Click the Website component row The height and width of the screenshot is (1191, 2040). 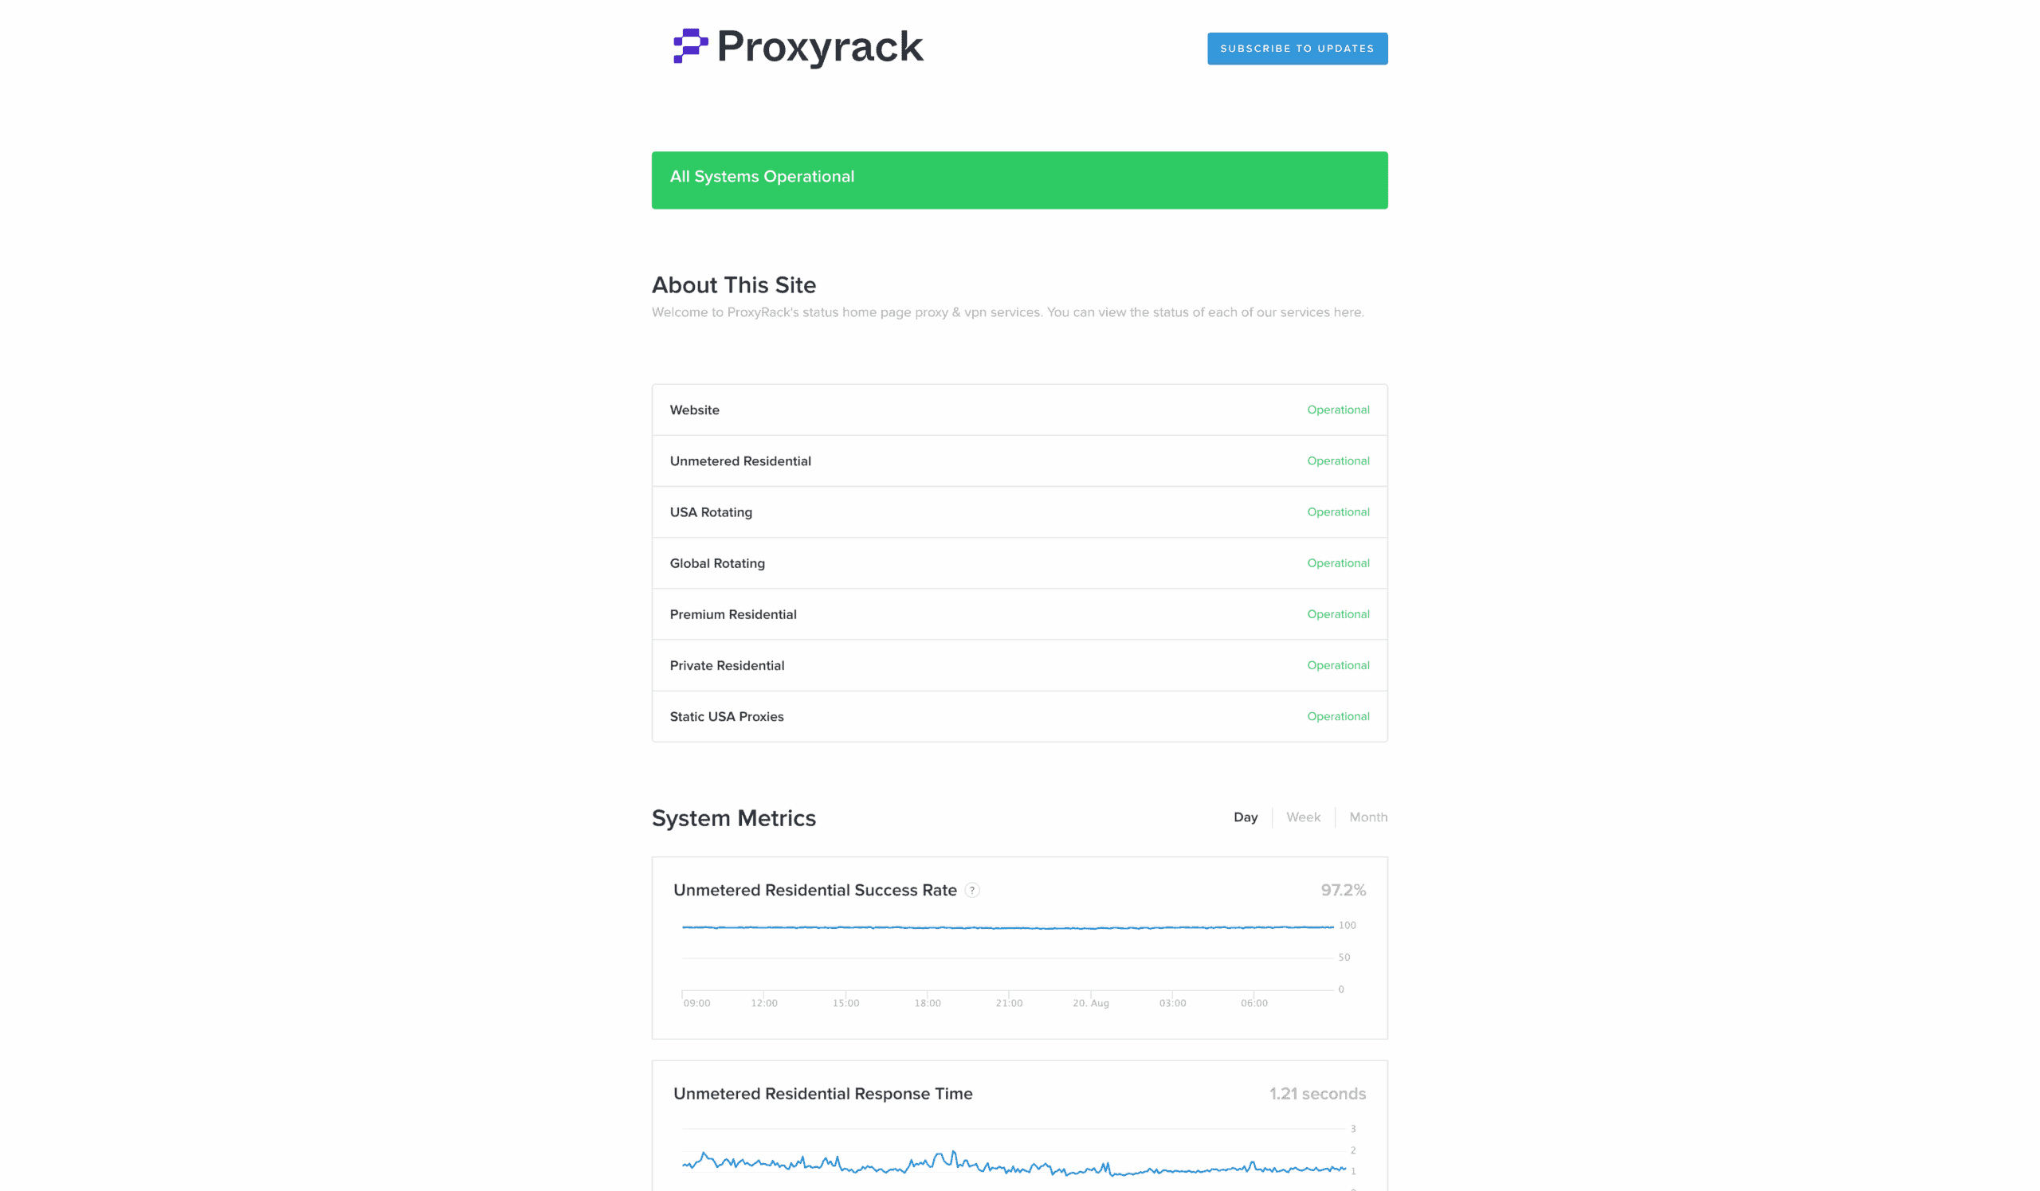(x=1019, y=410)
